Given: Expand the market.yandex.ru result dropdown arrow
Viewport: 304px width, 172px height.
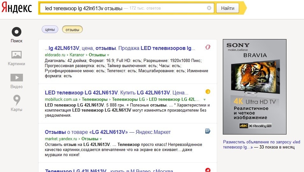Looking at the screenshot, I should click(101, 139).
